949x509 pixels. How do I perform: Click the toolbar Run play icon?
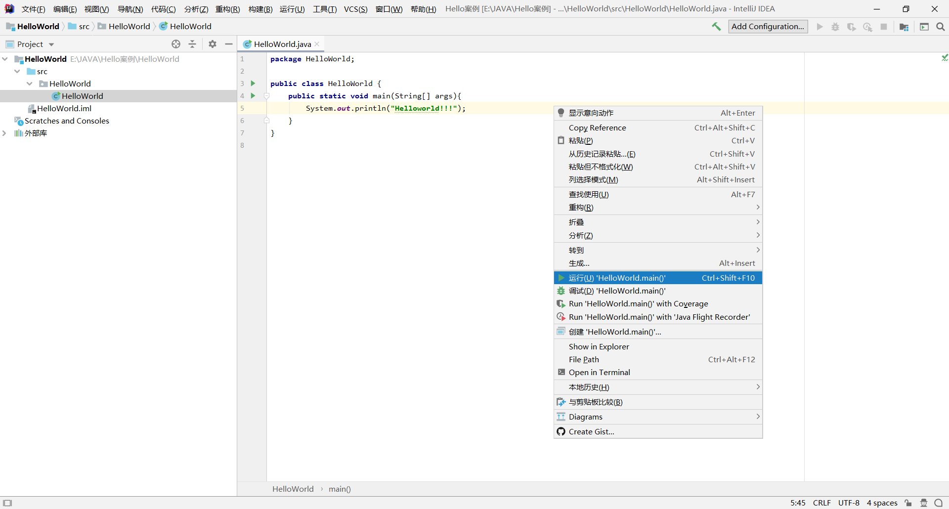820,27
